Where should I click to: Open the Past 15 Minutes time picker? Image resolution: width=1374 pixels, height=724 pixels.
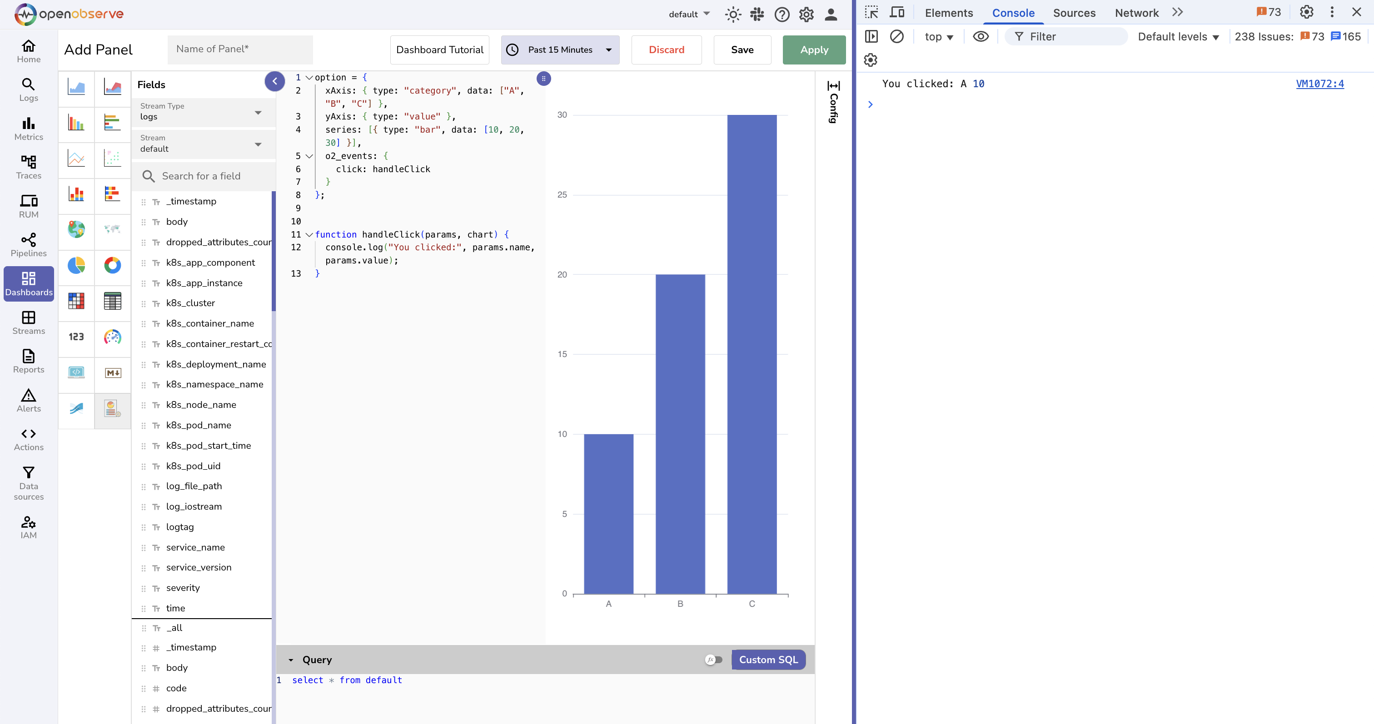559,50
